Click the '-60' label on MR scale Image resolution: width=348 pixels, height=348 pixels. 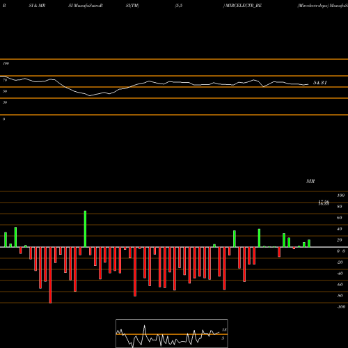click(x=340, y=285)
